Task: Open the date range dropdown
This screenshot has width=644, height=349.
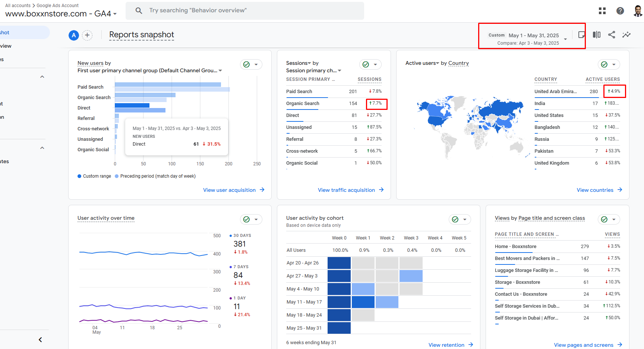Action: 565,39
